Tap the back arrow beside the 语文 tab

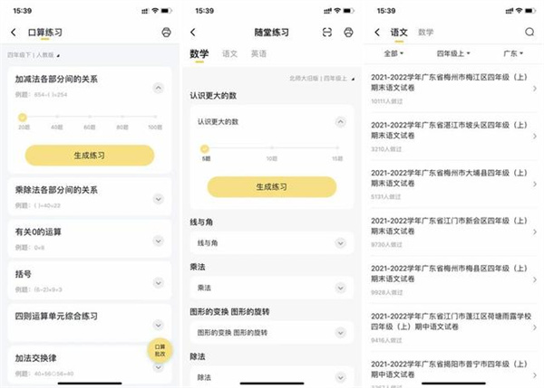(x=377, y=33)
